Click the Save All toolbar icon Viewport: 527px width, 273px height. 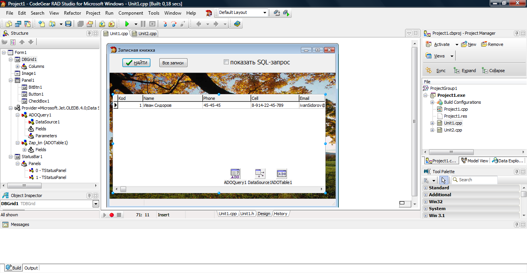click(x=80, y=24)
